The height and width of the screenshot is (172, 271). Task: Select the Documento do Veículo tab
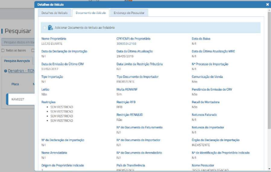[x=91, y=13]
